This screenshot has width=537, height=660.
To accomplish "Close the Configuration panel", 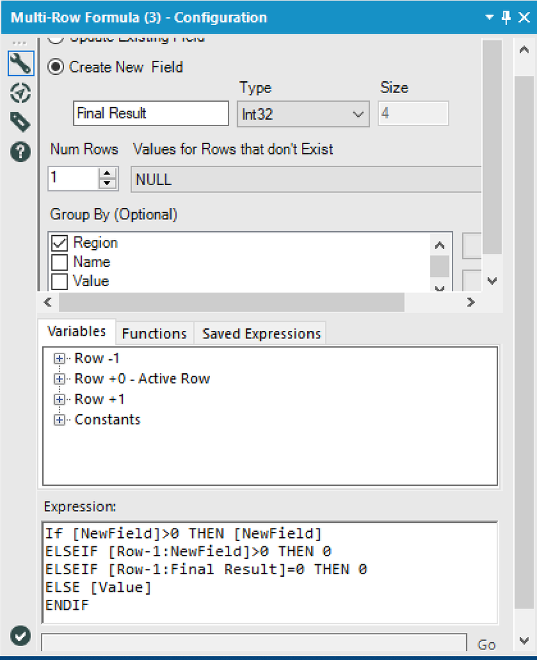I will [x=524, y=18].
